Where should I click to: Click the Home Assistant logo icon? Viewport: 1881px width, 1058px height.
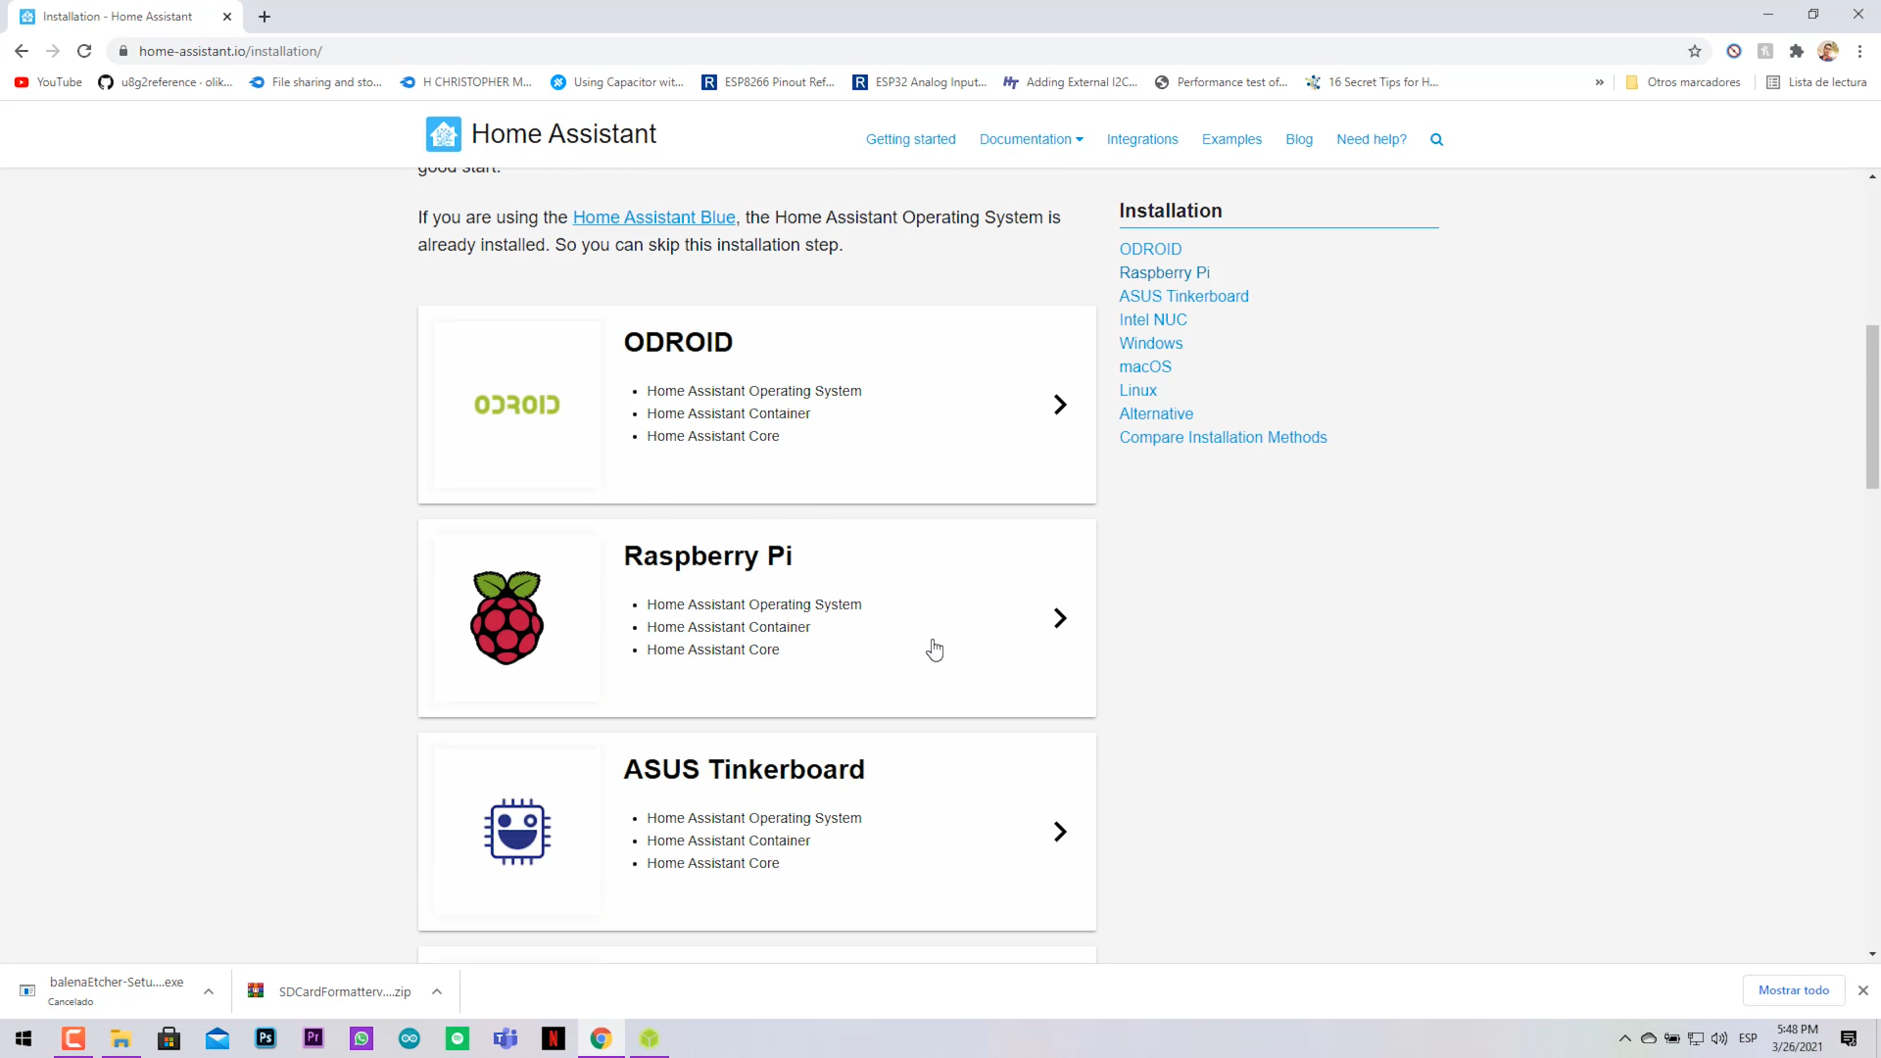pyautogui.click(x=443, y=134)
